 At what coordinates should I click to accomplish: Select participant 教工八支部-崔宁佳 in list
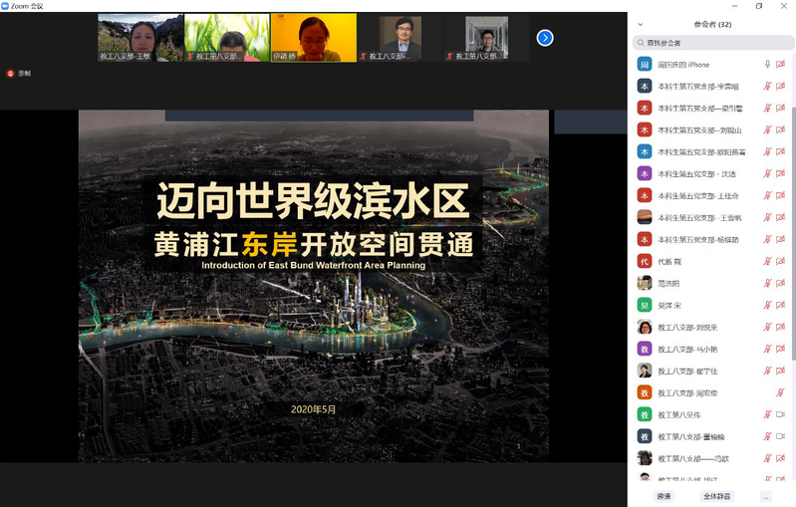pyautogui.click(x=687, y=371)
